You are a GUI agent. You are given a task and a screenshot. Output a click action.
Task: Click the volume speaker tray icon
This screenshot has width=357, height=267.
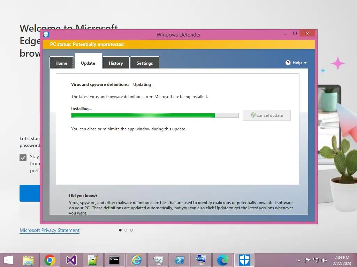pyautogui.click(x=324, y=260)
